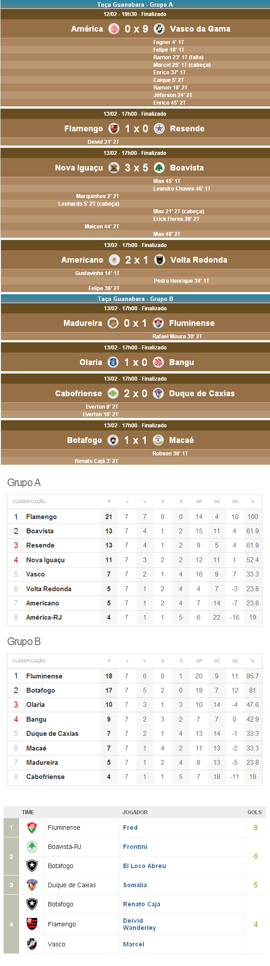This screenshot has height=966, width=270.
Task: Open player Fred's profile link
Action: point(130,828)
